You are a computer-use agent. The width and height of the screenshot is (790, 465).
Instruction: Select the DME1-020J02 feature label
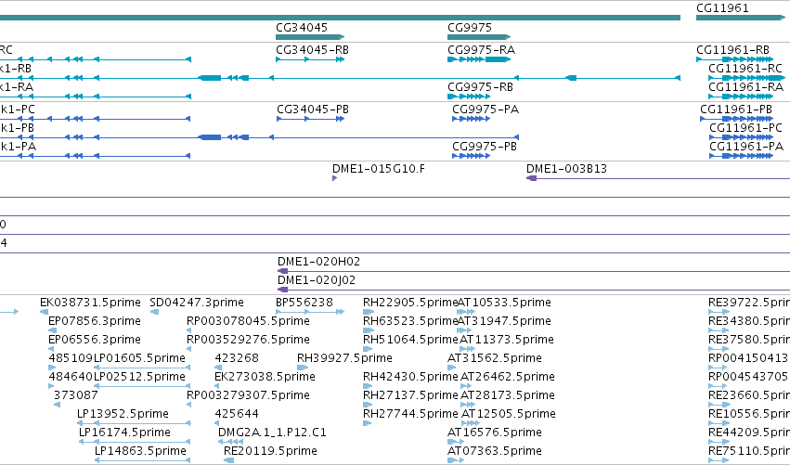(317, 280)
